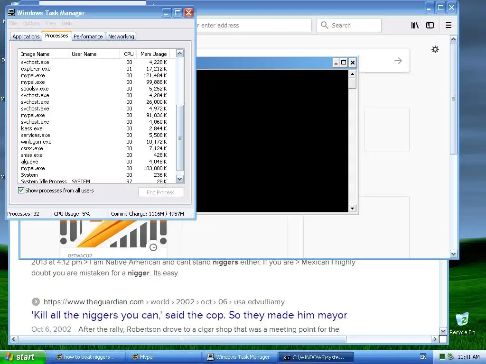486x364 pixels.
Task: Click the Task Manager process list scrollbar thumb
Action: pyautogui.click(x=180, y=138)
